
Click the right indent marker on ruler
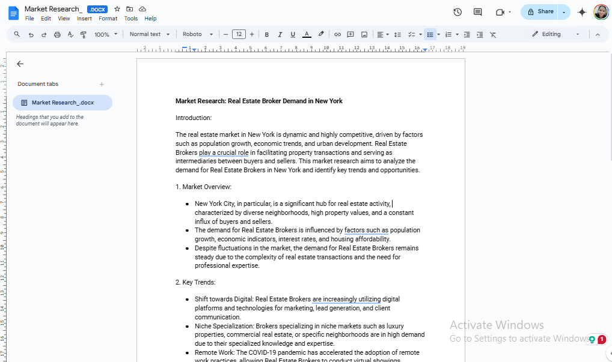click(425, 50)
